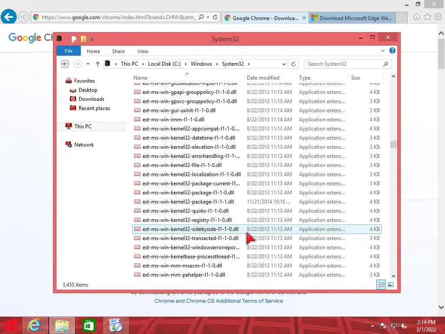
Task: Select Desktop in the navigation pane
Action: 88,90
